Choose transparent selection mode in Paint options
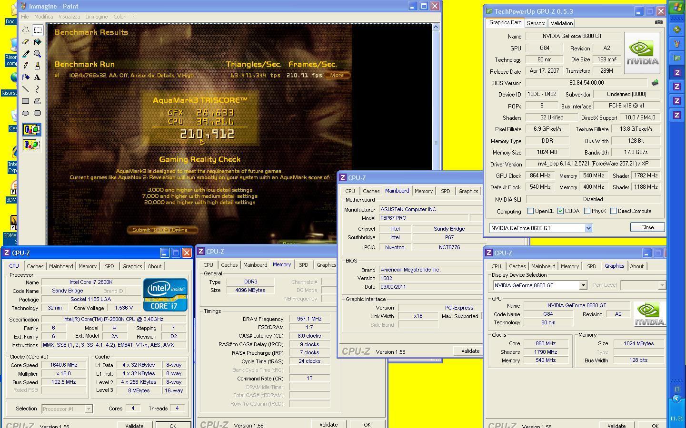 [31, 144]
